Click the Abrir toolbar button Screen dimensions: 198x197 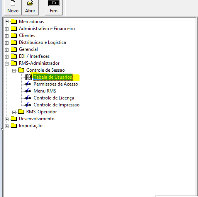point(30,8)
